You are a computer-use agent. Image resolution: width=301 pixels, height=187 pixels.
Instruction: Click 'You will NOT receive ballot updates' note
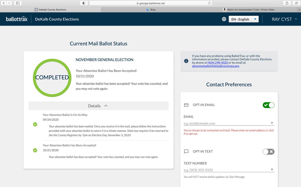214,177
